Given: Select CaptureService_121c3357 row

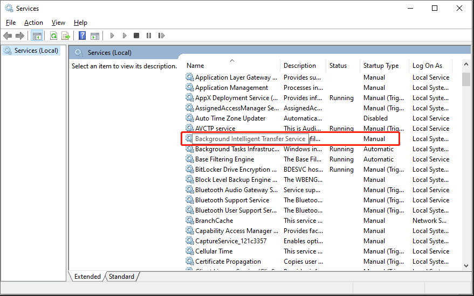Looking at the screenshot, I should 318,241.
